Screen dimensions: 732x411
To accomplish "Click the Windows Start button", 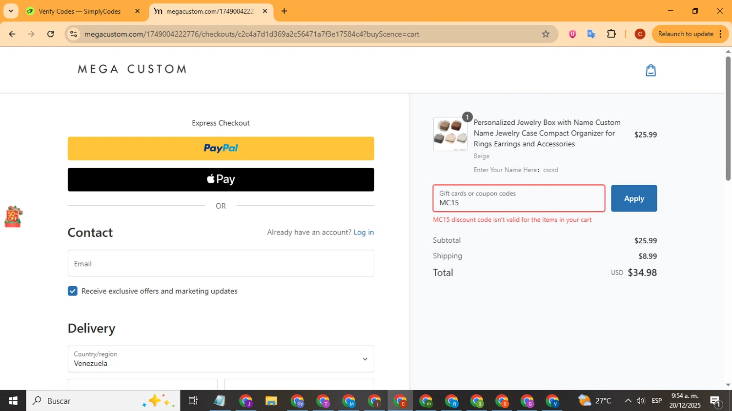I will pos(13,401).
